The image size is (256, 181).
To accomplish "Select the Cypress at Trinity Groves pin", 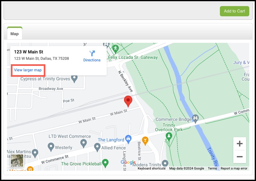I will (74, 79).
